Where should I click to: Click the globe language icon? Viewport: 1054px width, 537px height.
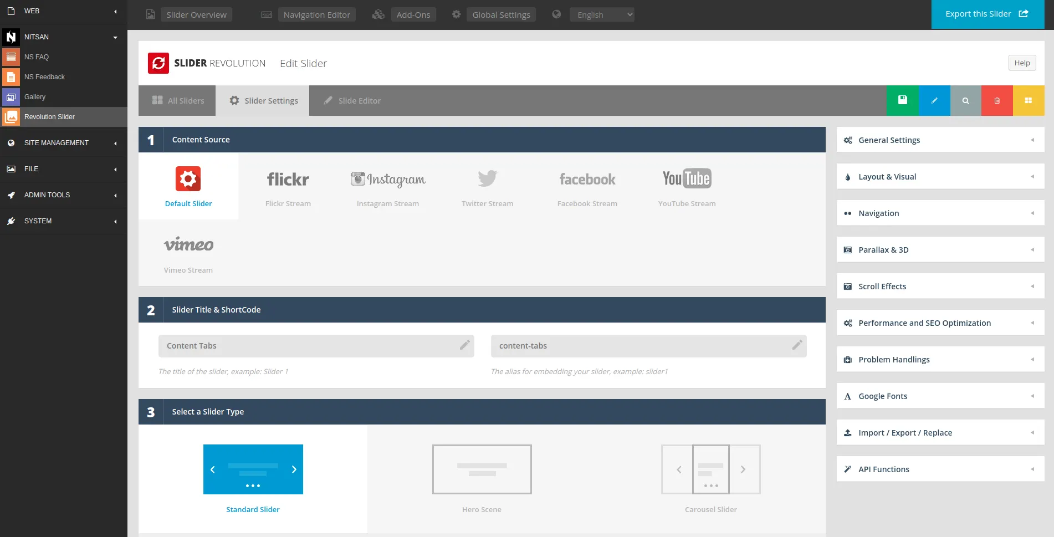tap(556, 14)
